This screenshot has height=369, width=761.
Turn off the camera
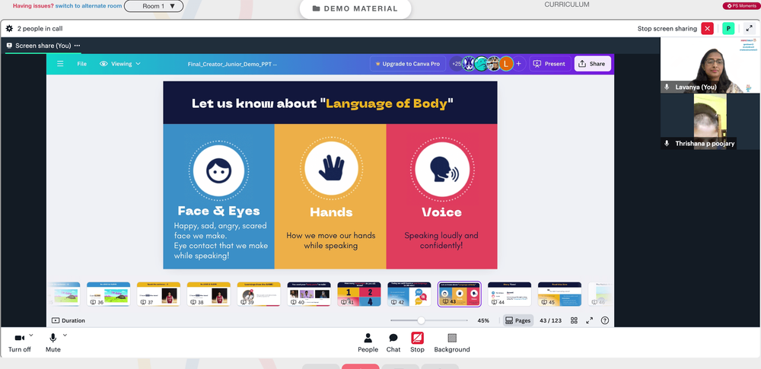pyautogui.click(x=20, y=343)
